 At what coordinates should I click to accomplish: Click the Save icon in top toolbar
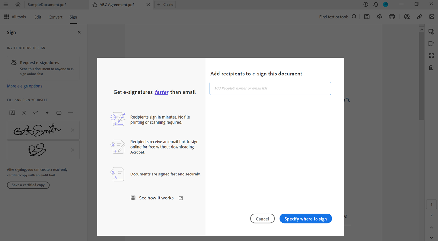click(367, 17)
